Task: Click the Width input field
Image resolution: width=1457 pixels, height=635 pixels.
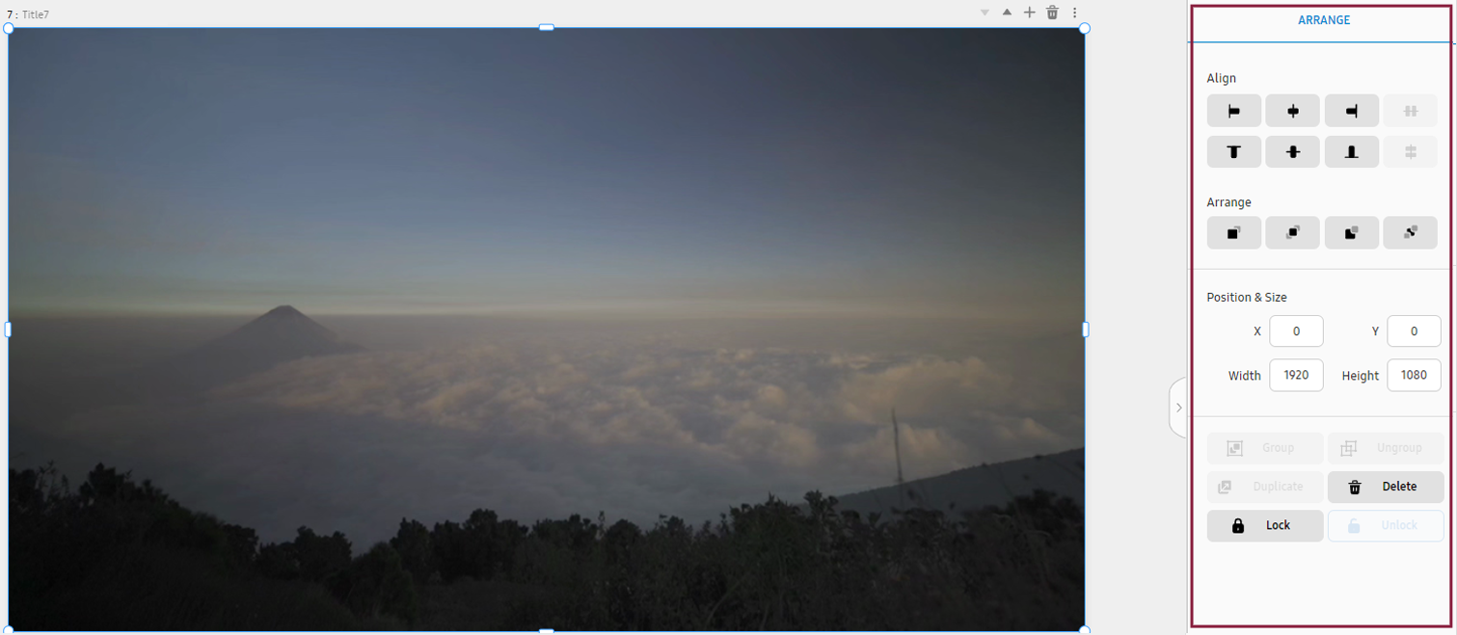Action: coord(1296,376)
